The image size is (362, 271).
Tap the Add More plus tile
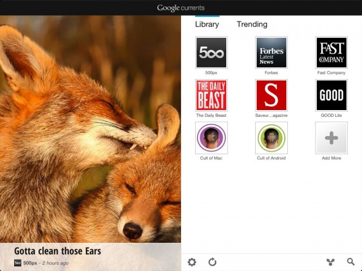(x=331, y=138)
